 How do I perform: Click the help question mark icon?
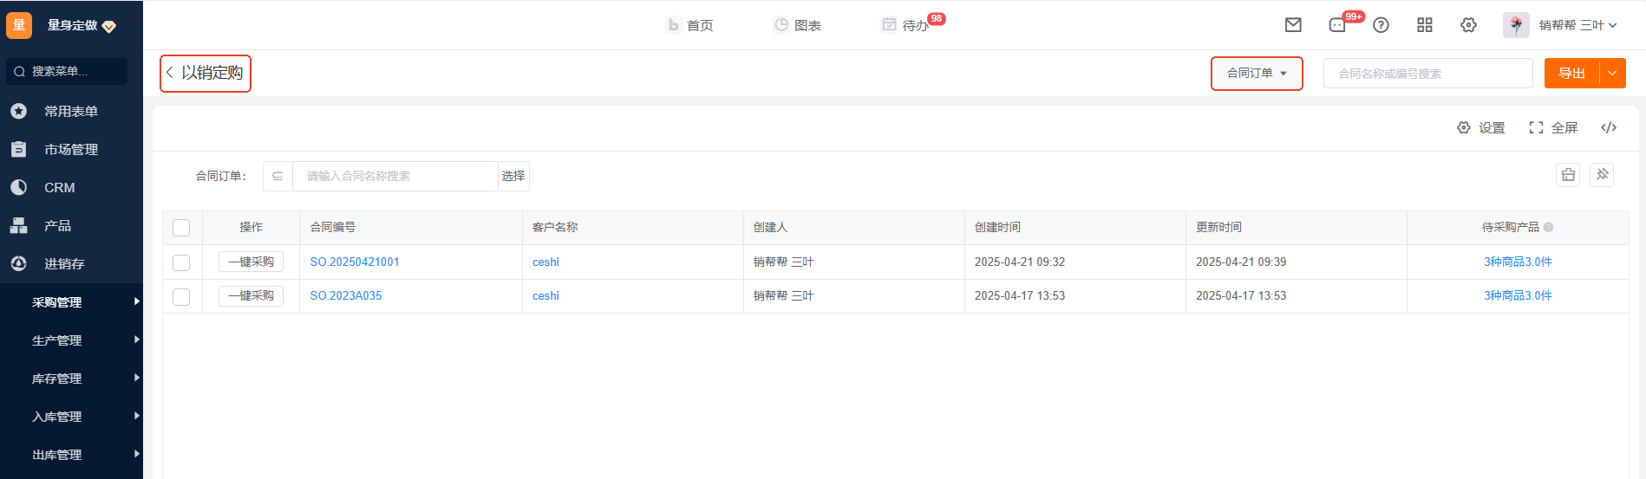click(1381, 25)
